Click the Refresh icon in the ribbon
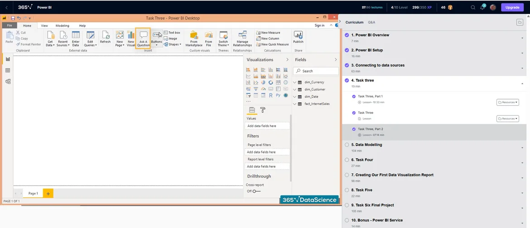 tap(105, 38)
